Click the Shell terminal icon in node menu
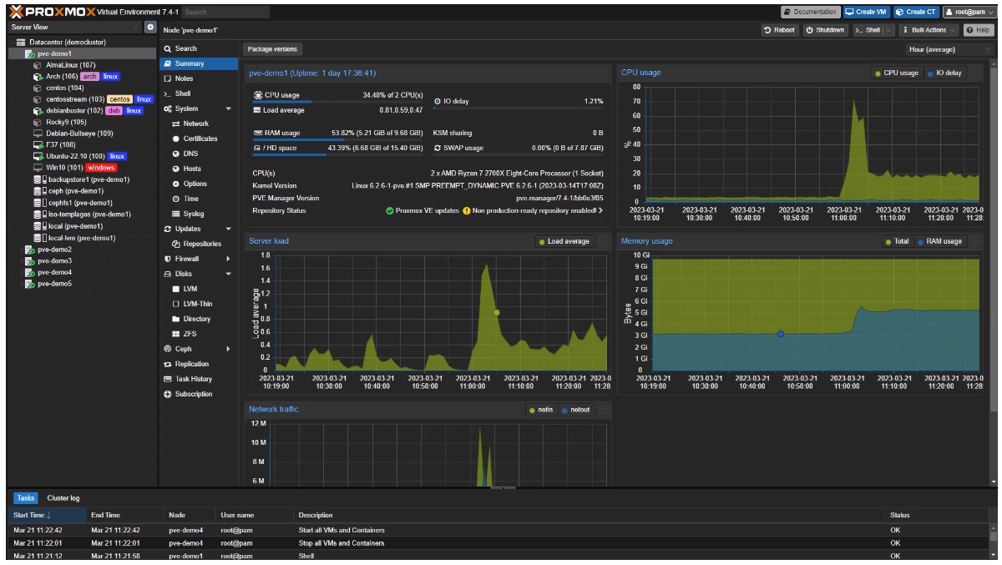The height and width of the screenshot is (565, 1002). pyautogui.click(x=168, y=93)
